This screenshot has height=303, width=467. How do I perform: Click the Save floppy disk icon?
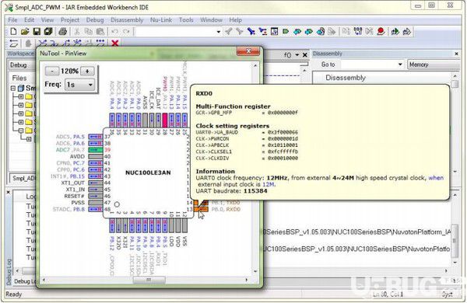pos(37,31)
